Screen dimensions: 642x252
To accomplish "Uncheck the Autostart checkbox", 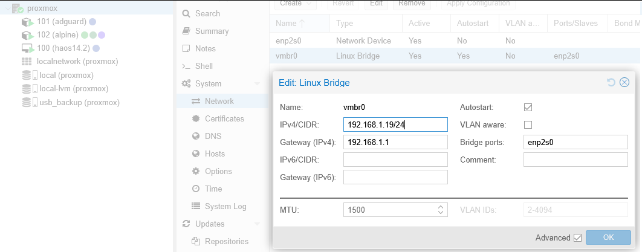I will tap(528, 107).
